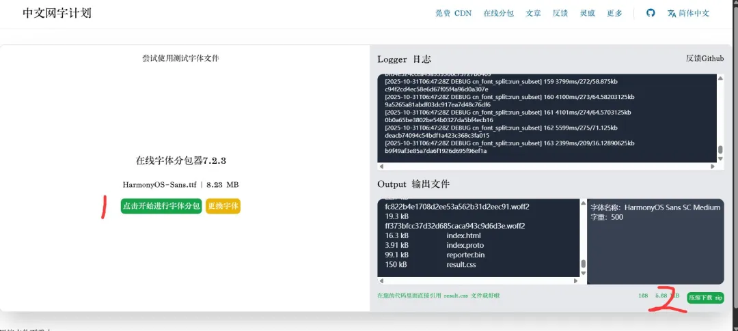Open the 文章 nav item

coord(533,13)
